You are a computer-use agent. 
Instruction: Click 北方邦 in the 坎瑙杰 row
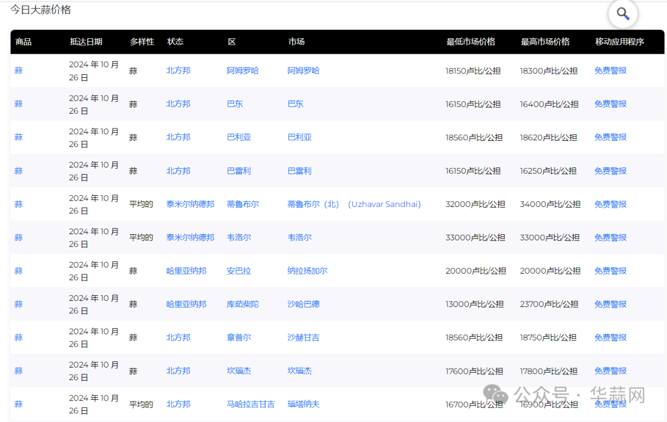pos(178,371)
